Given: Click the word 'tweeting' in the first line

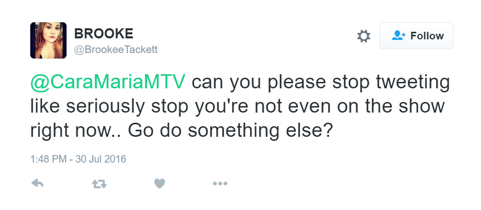Looking at the screenshot, I should point(413,83).
